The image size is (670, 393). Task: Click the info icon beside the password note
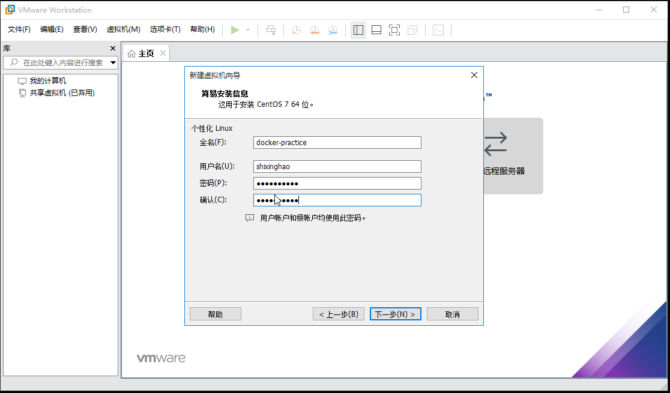pos(250,218)
